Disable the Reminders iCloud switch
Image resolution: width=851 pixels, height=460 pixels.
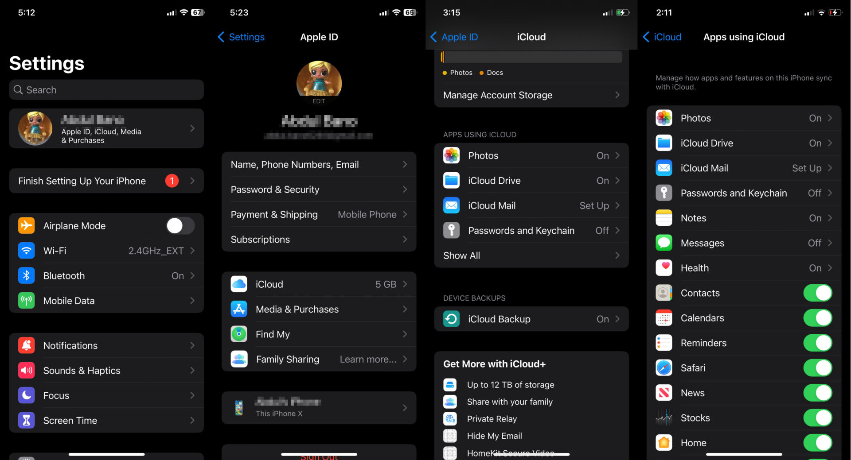[x=818, y=343]
